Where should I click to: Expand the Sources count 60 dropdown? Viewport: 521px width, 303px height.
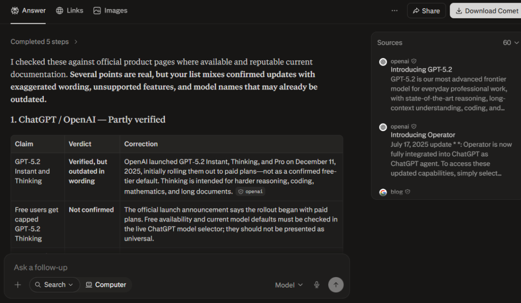click(x=510, y=43)
